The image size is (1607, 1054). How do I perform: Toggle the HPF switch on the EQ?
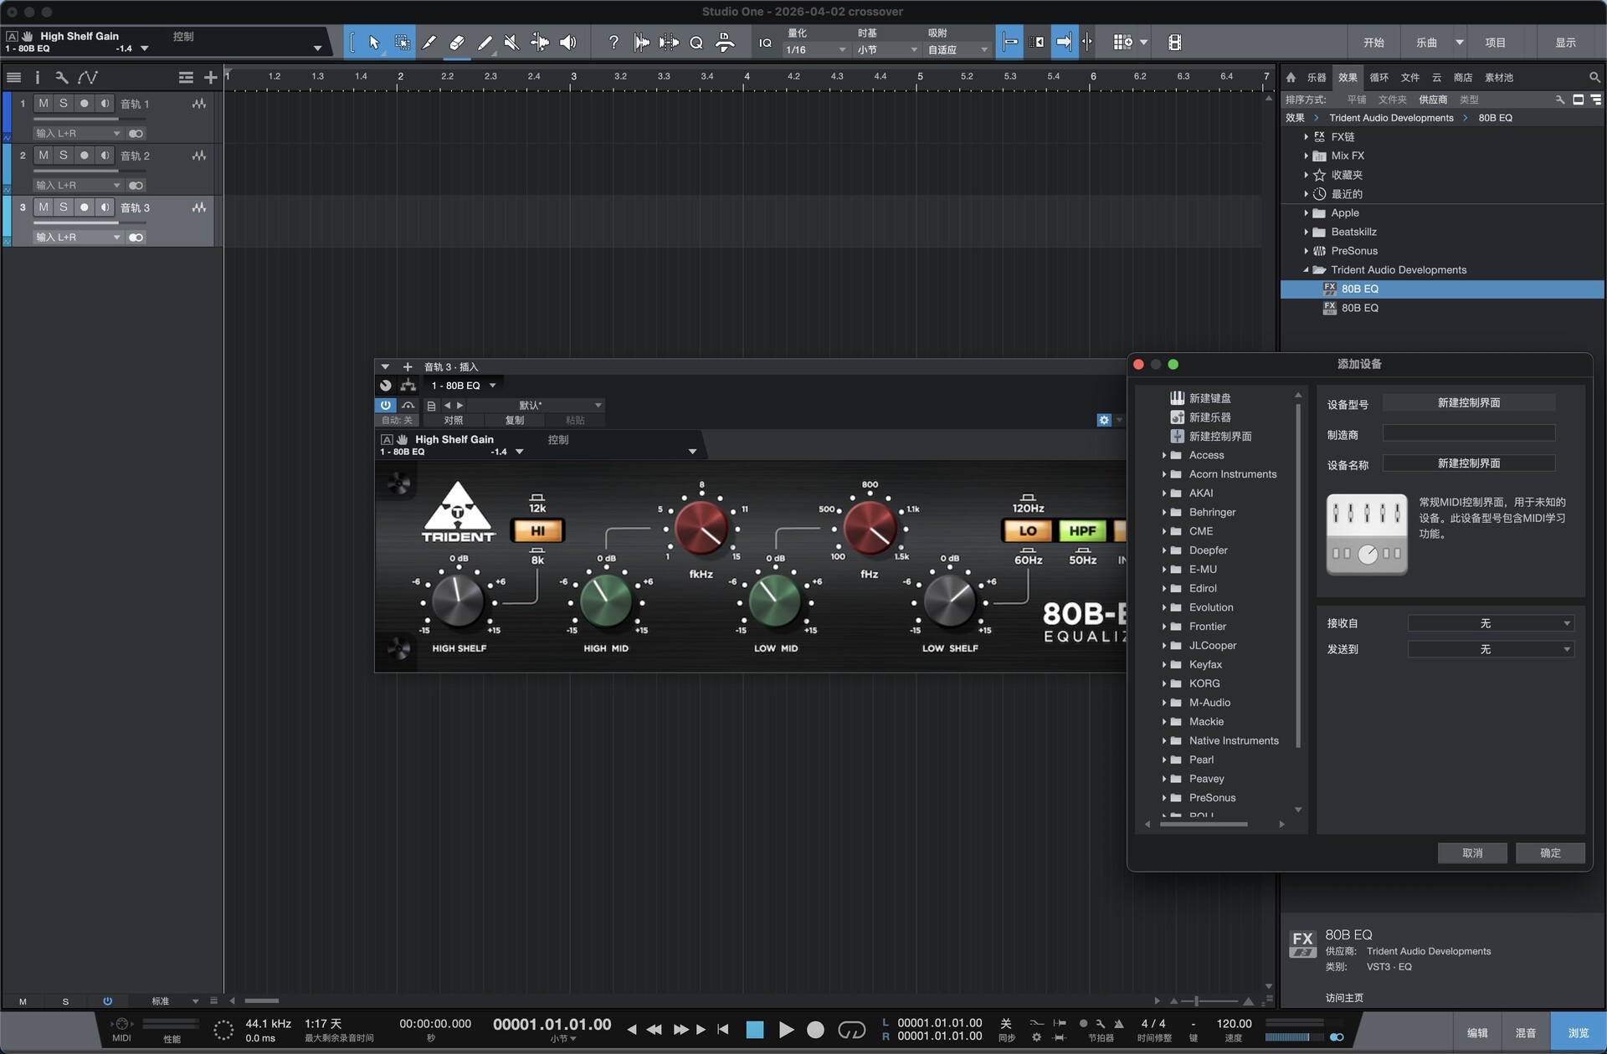pos(1082,530)
